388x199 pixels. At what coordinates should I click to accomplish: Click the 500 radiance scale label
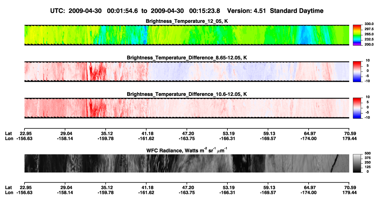[x=367, y=153]
